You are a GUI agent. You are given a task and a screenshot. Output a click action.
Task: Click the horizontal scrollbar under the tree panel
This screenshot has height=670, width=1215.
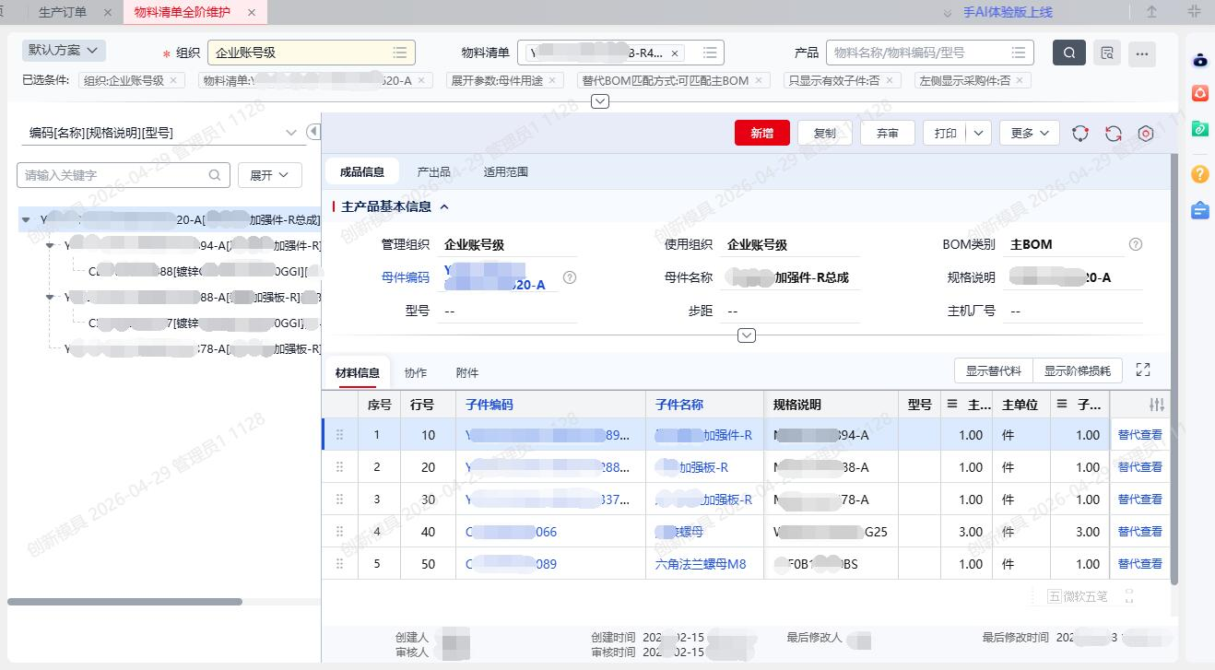coord(124,602)
